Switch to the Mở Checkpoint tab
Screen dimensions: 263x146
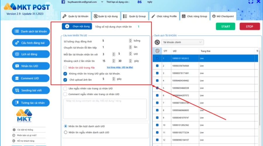[x=223, y=16]
